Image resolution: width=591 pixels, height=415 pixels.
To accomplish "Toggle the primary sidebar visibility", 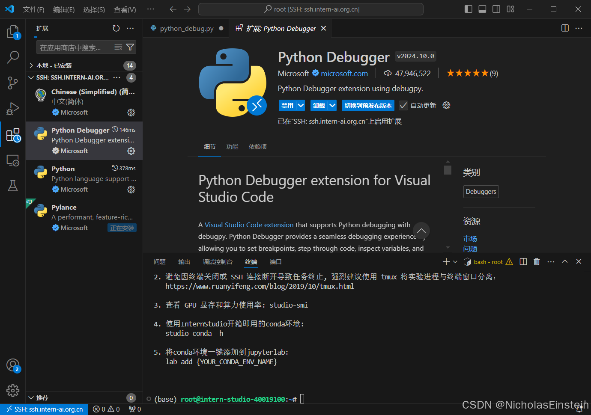I will coord(468,9).
